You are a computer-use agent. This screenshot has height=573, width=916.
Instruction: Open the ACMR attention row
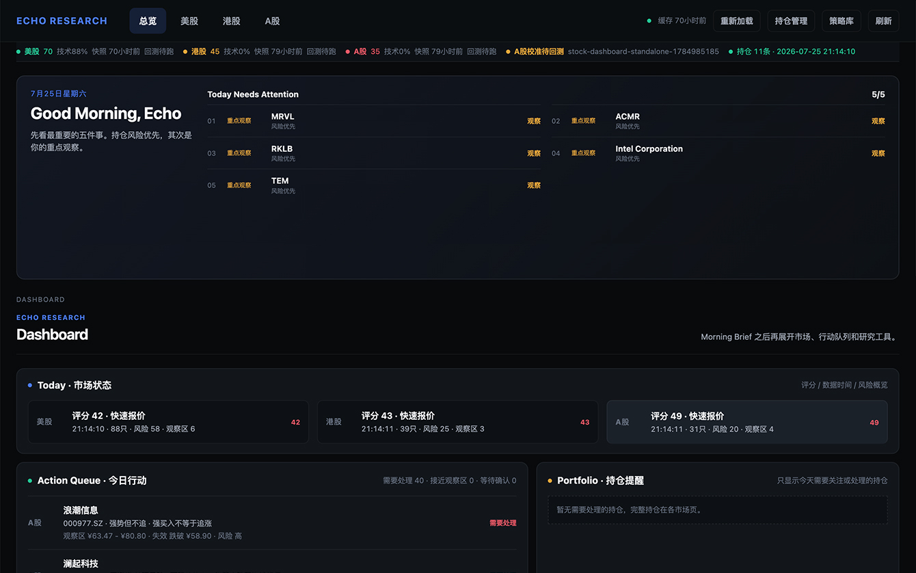[718, 121]
